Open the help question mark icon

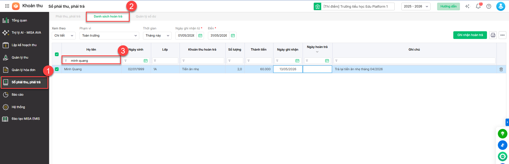coord(489,6)
